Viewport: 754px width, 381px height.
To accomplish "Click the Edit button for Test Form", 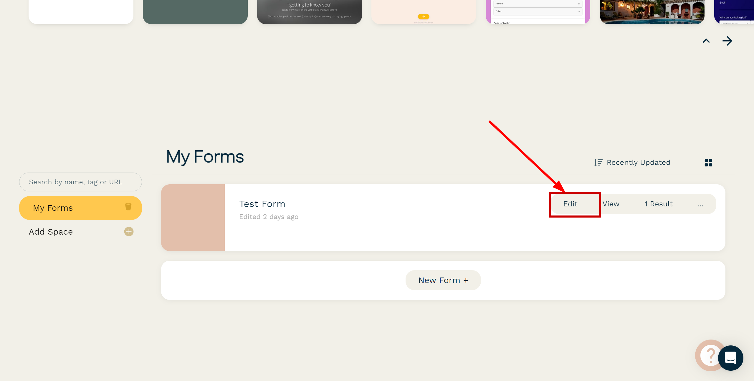I will pos(570,204).
